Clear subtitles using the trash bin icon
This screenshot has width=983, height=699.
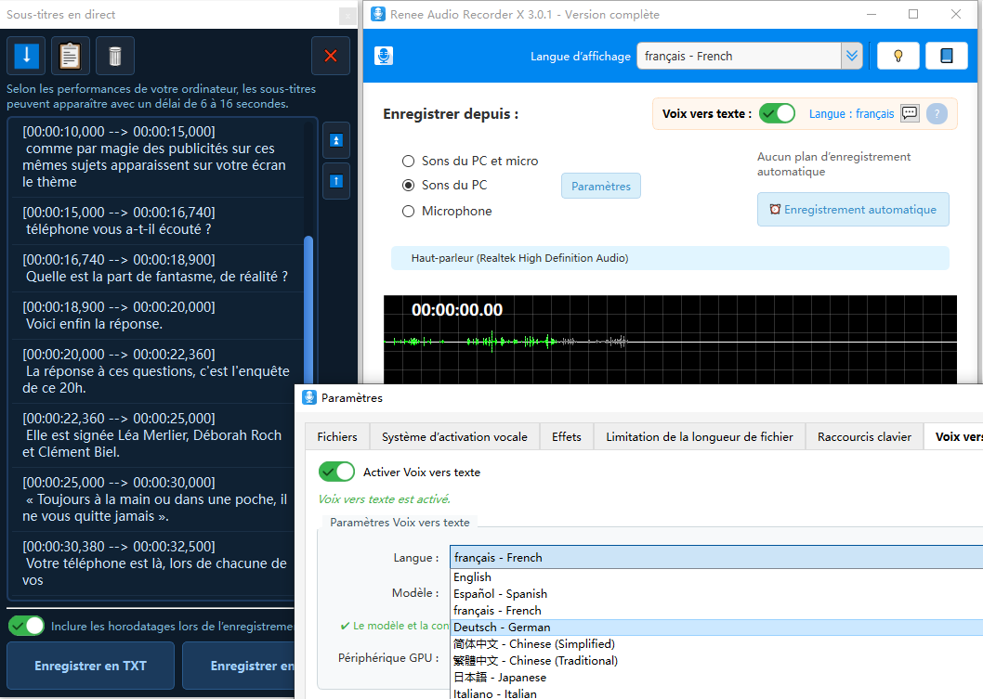click(x=114, y=56)
